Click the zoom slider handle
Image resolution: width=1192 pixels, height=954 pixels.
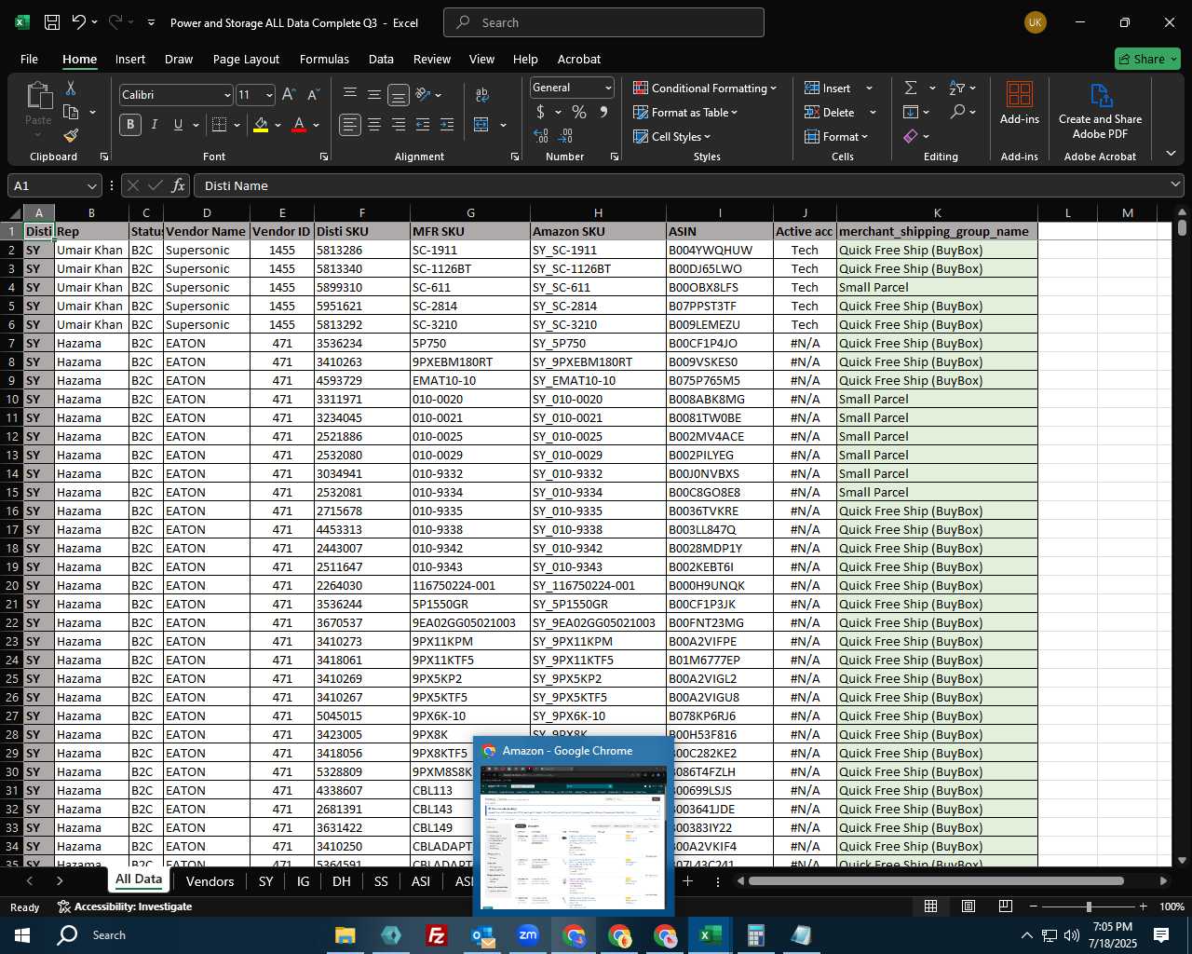(x=1089, y=906)
